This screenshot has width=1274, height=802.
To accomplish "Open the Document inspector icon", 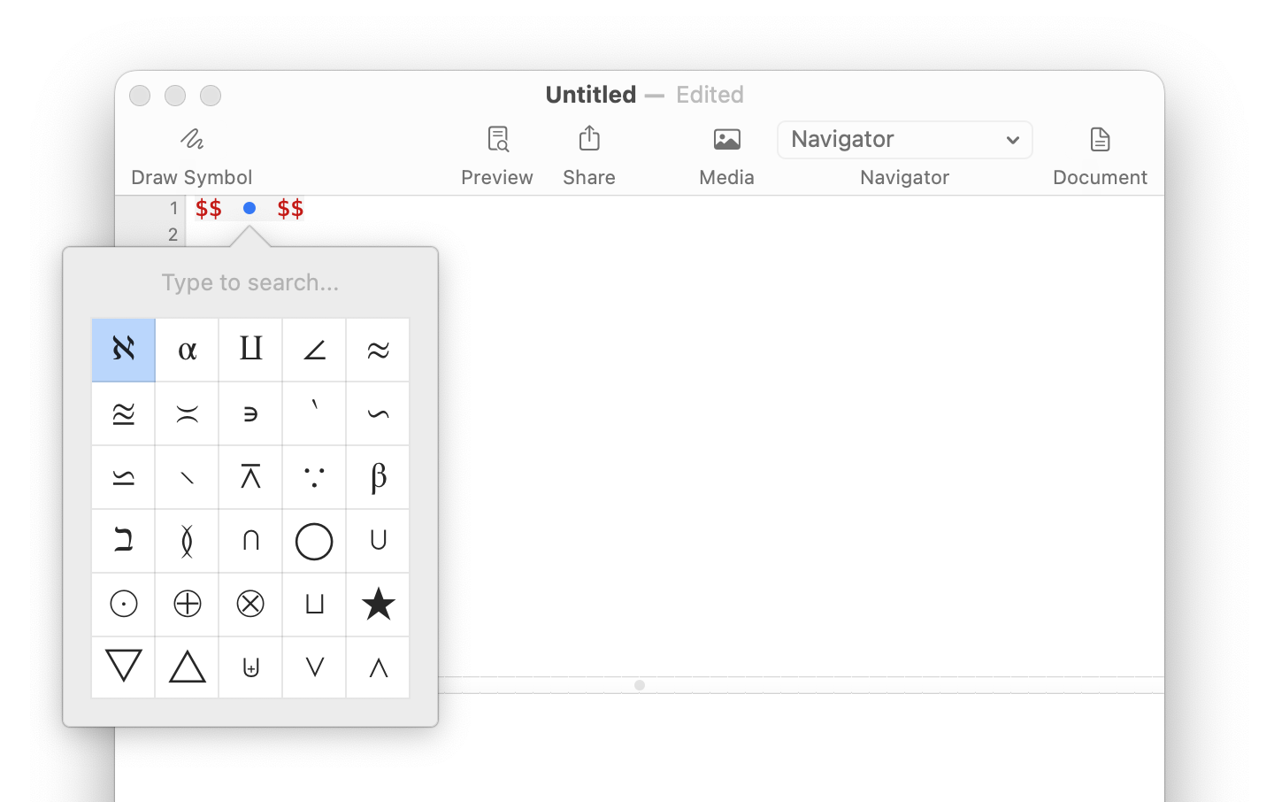I will (x=1100, y=140).
